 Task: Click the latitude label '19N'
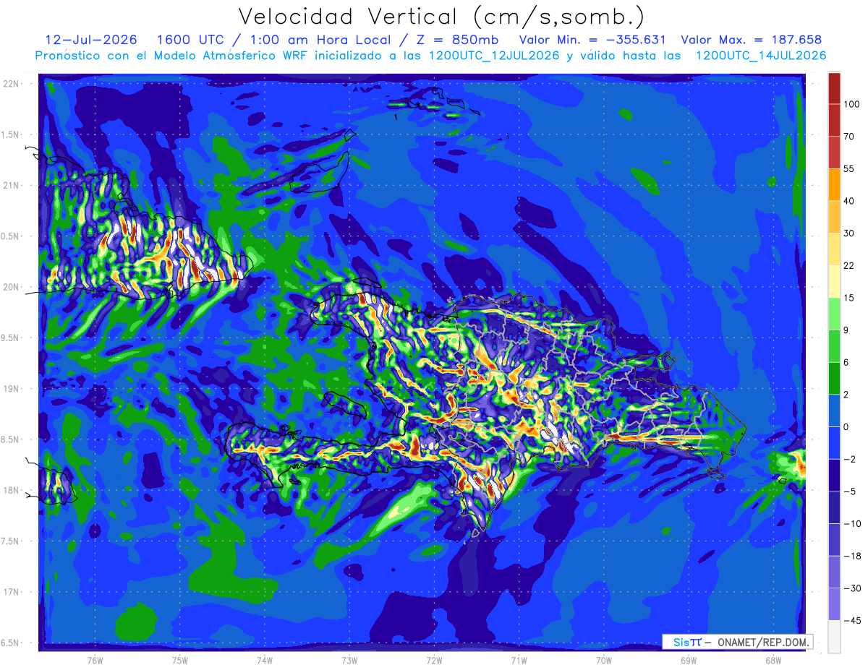[x=12, y=389]
